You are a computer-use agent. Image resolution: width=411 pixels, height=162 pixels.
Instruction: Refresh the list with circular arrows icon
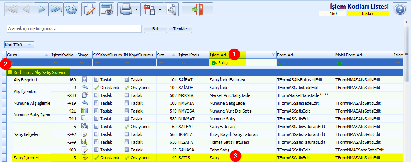point(71,9)
